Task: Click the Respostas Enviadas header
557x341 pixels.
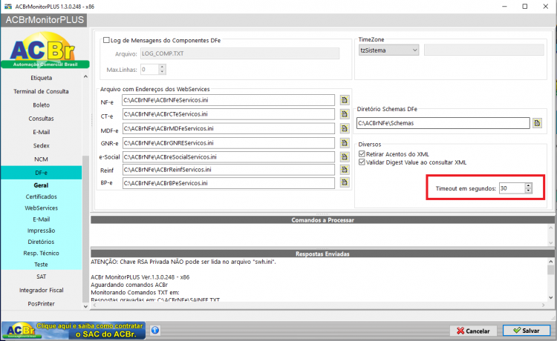Action: (x=322, y=254)
